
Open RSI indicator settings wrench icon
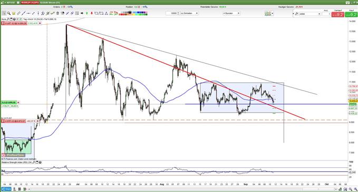(34, 163)
